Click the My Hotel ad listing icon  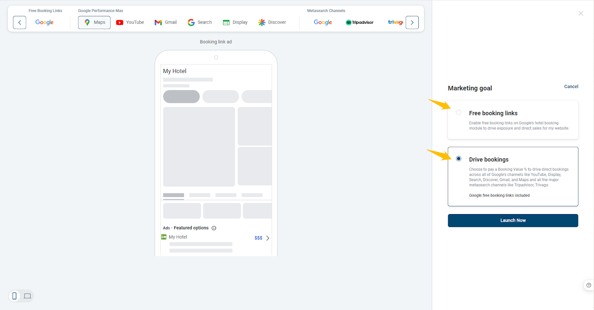(x=164, y=237)
